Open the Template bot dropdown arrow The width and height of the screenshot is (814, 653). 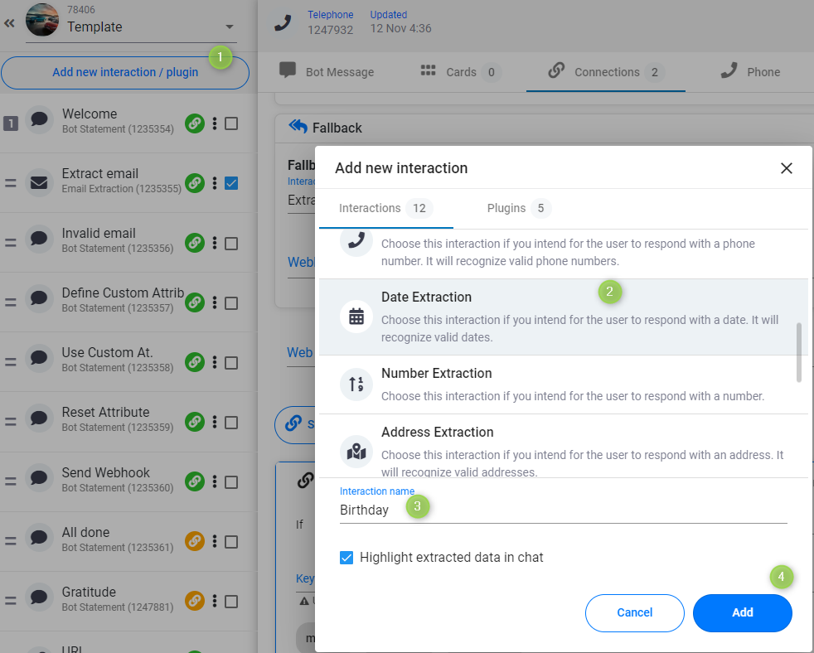point(230,27)
